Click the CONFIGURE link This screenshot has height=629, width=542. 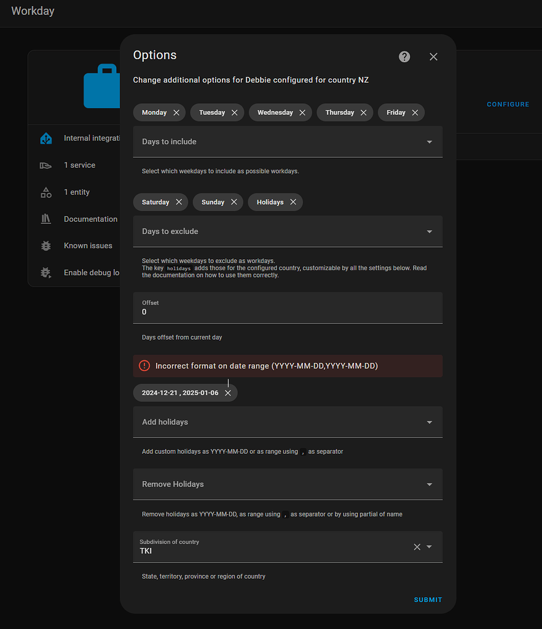(508, 104)
